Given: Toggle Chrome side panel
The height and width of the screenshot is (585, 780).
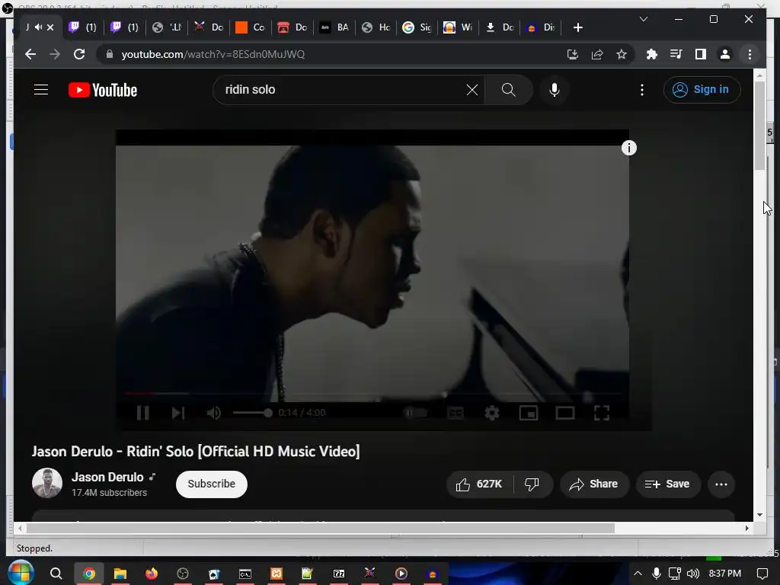Looking at the screenshot, I should [x=701, y=54].
